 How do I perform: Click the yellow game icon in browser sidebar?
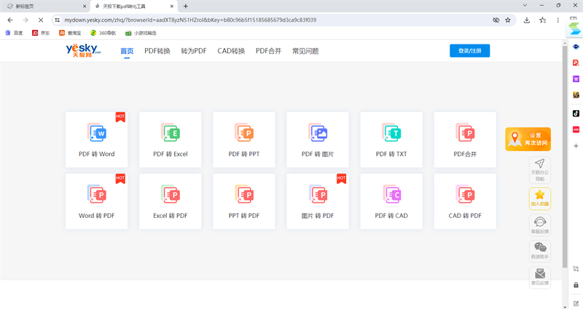coord(576,95)
